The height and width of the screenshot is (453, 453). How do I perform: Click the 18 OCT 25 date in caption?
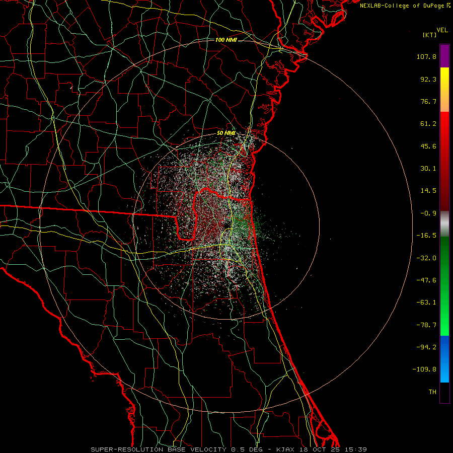[320, 449]
